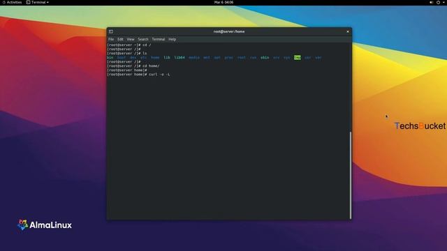Viewport: 447px width, 251px height.
Task: Click the sbin entry in ls output
Action: 265,57
